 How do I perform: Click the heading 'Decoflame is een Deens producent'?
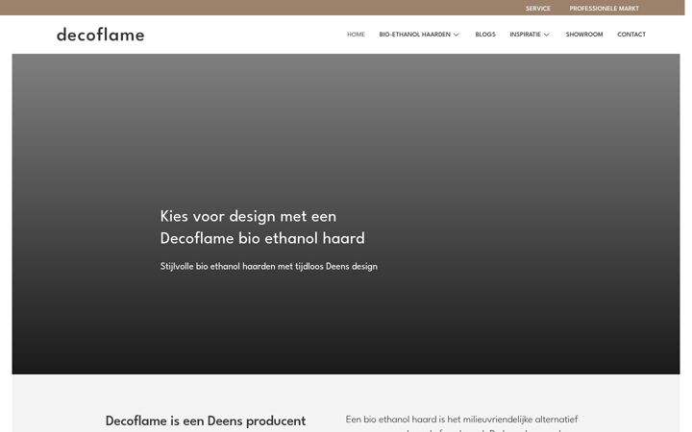click(x=206, y=421)
